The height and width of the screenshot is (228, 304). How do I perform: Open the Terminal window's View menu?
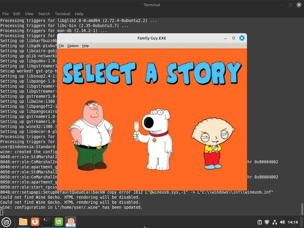pyautogui.click(x=29, y=14)
